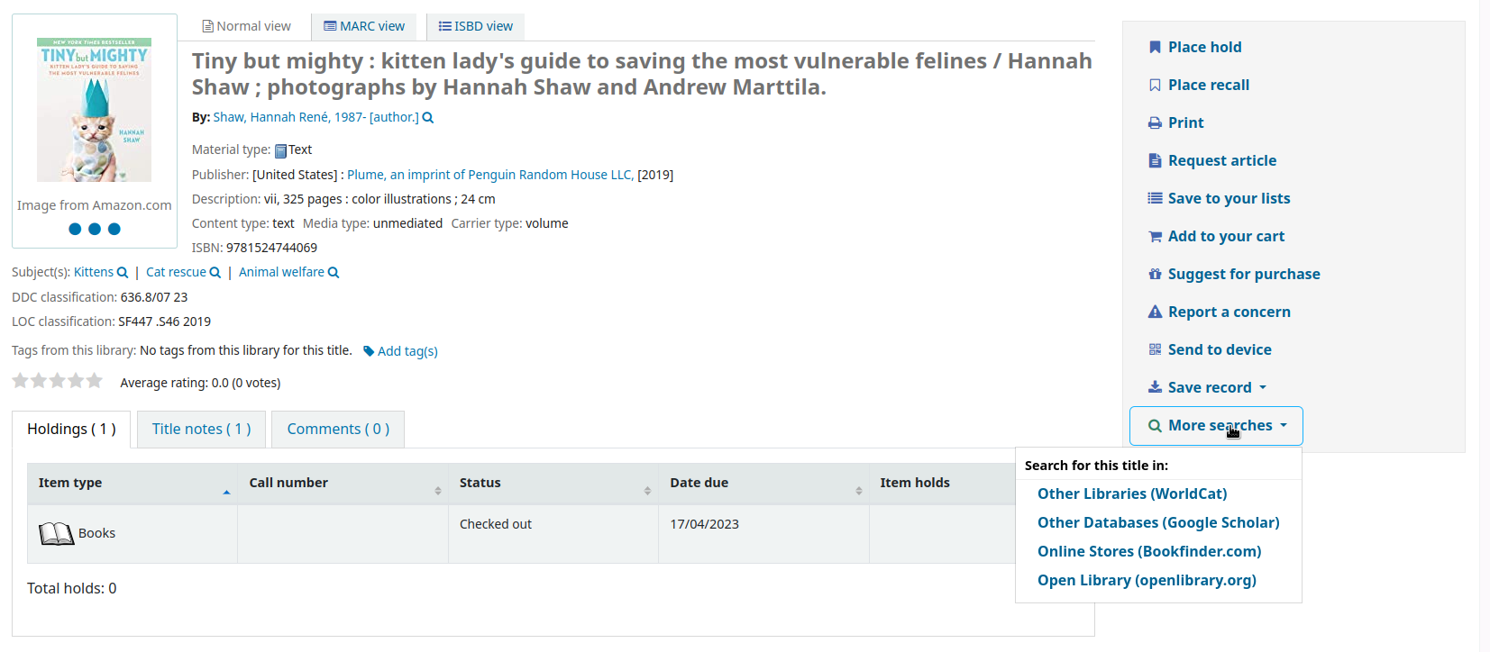The height and width of the screenshot is (652, 1490).
Task: Switch to the MARC view tab
Action: [x=364, y=26]
